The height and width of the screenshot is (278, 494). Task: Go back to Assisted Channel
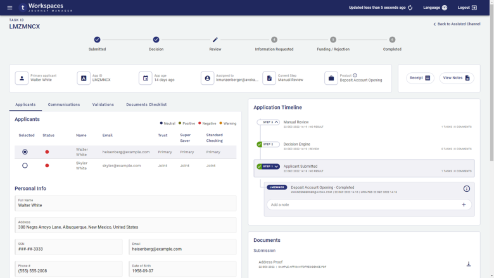[457, 24]
